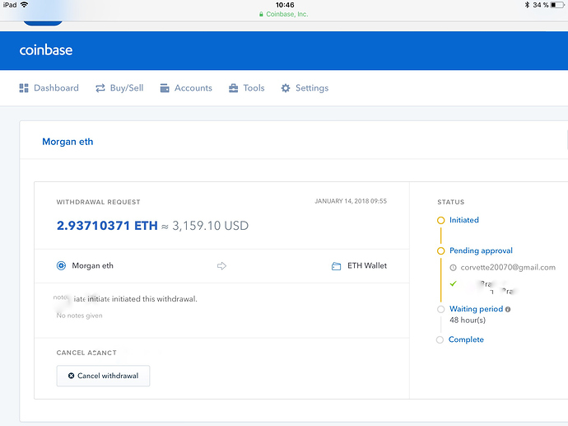Select the 2.93710371 ETH amount

coord(107,226)
